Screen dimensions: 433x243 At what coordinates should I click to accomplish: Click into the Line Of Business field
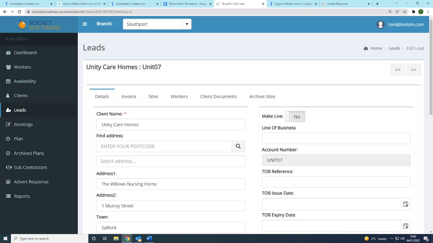(336, 138)
